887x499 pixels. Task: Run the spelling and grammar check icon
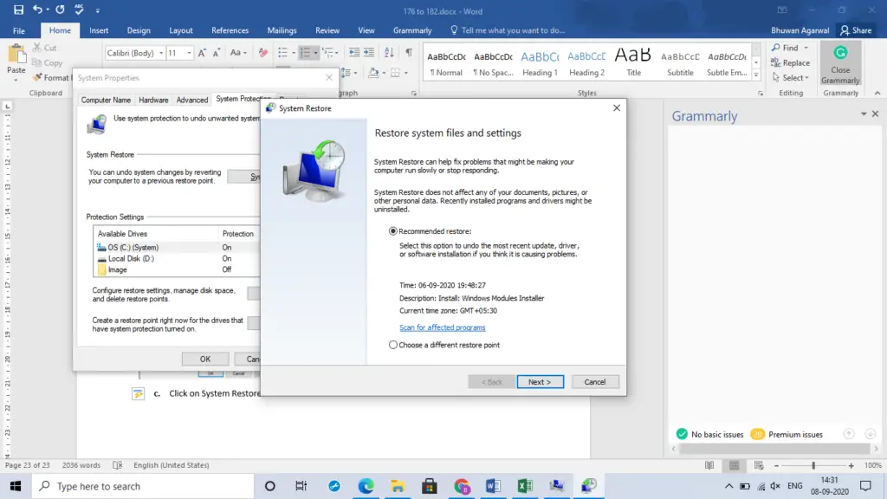pyautogui.click(x=79, y=10)
